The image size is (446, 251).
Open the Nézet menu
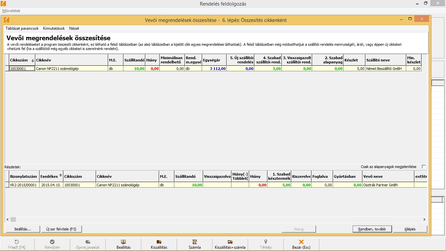74,28
